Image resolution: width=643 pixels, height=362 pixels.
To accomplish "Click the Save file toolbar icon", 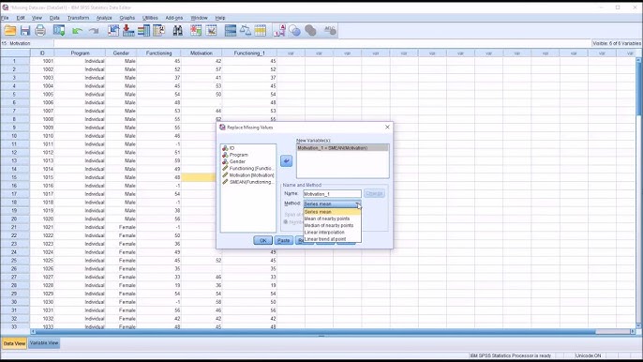I will [x=25, y=30].
